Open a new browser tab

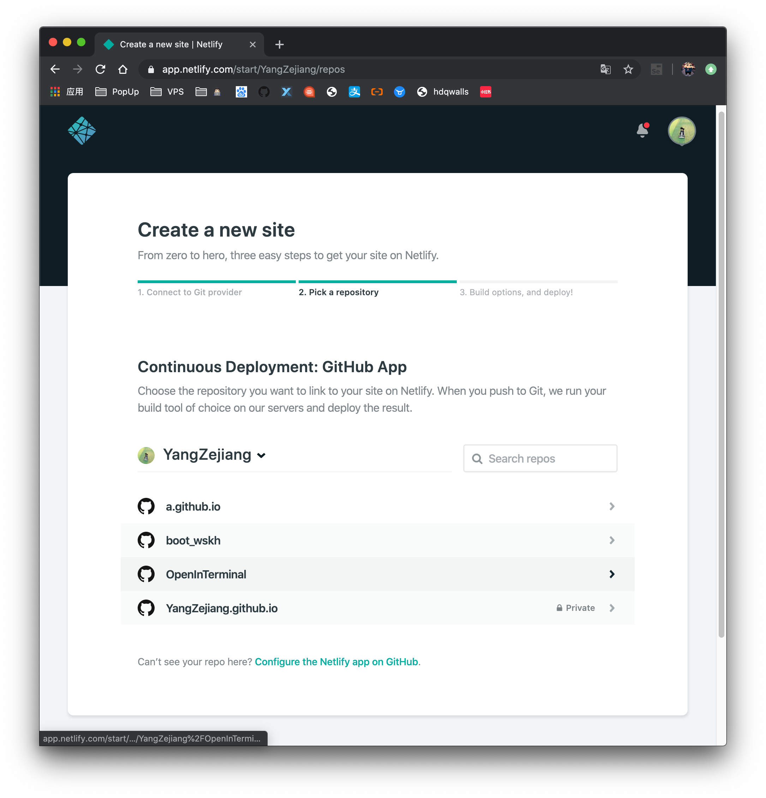(279, 44)
